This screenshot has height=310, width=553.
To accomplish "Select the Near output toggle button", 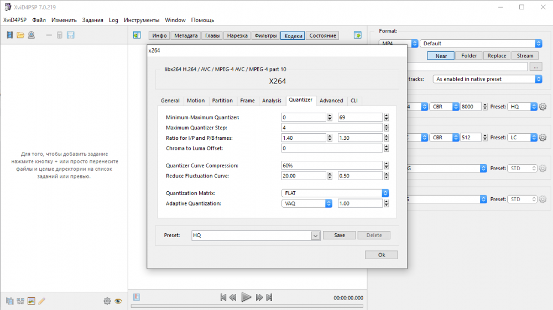I will [x=441, y=56].
